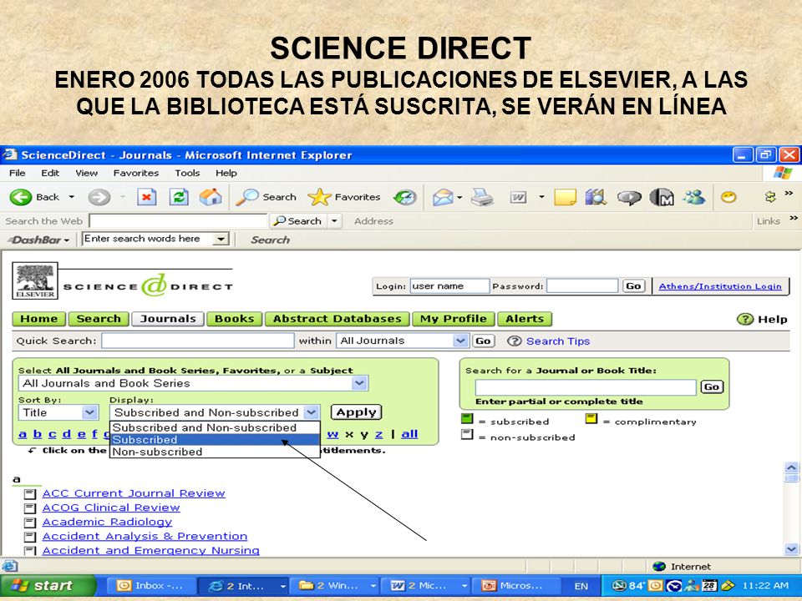Click the Back arrow icon in toolbar

pos(20,197)
